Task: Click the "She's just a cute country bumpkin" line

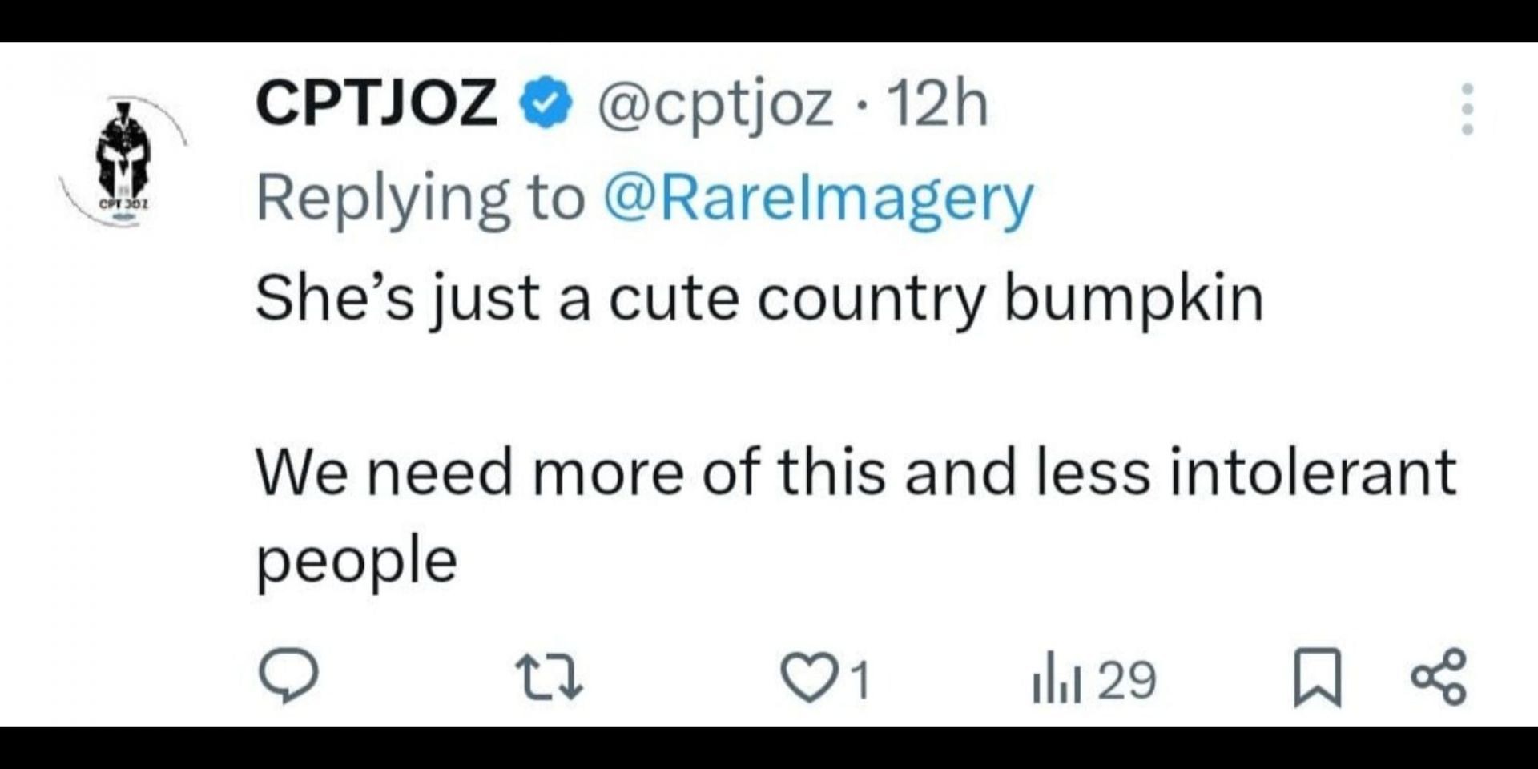Action: click(759, 299)
